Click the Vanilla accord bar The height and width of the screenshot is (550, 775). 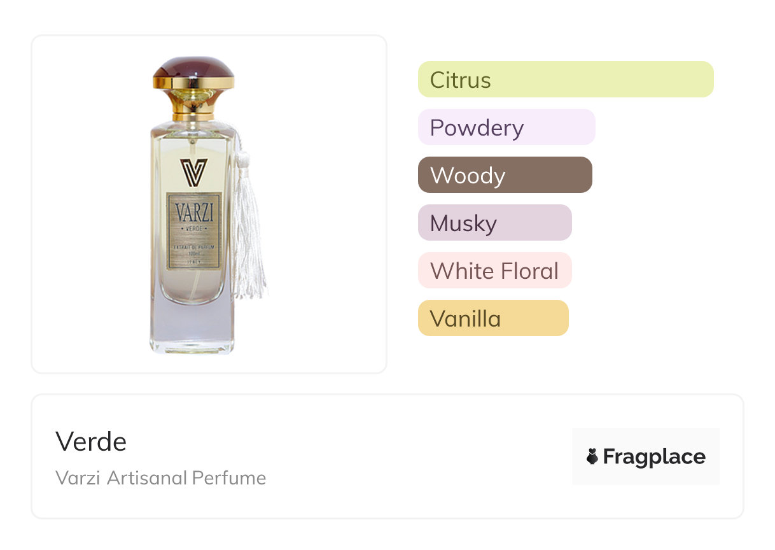pyautogui.click(x=492, y=318)
